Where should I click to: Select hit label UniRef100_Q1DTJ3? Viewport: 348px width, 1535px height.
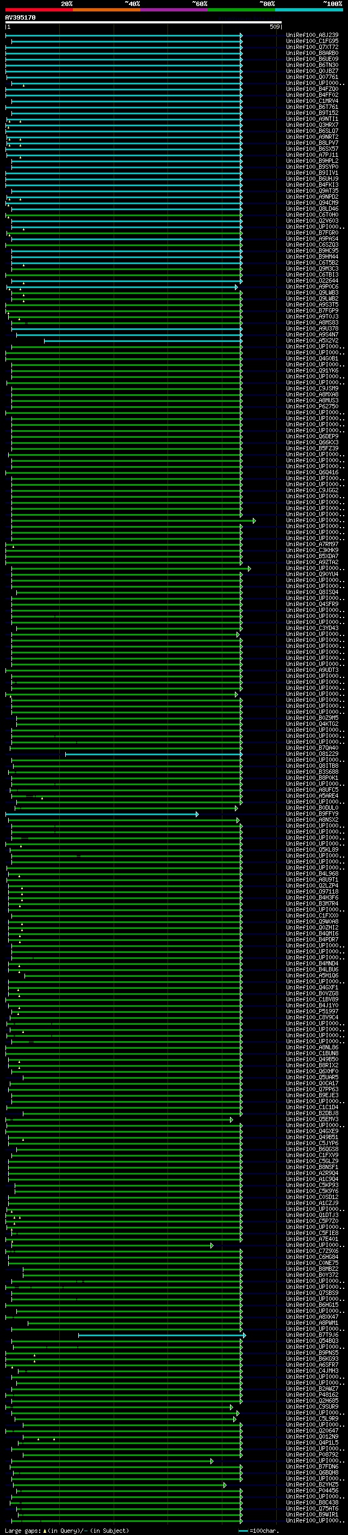coord(312,1215)
